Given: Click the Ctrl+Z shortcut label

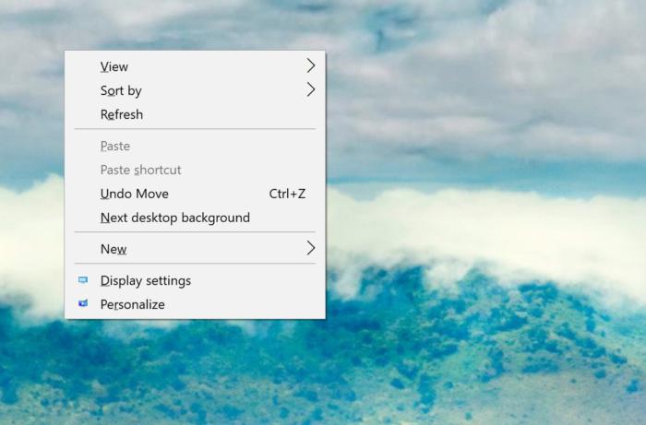Looking at the screenshot, I should tap(287, 194).
